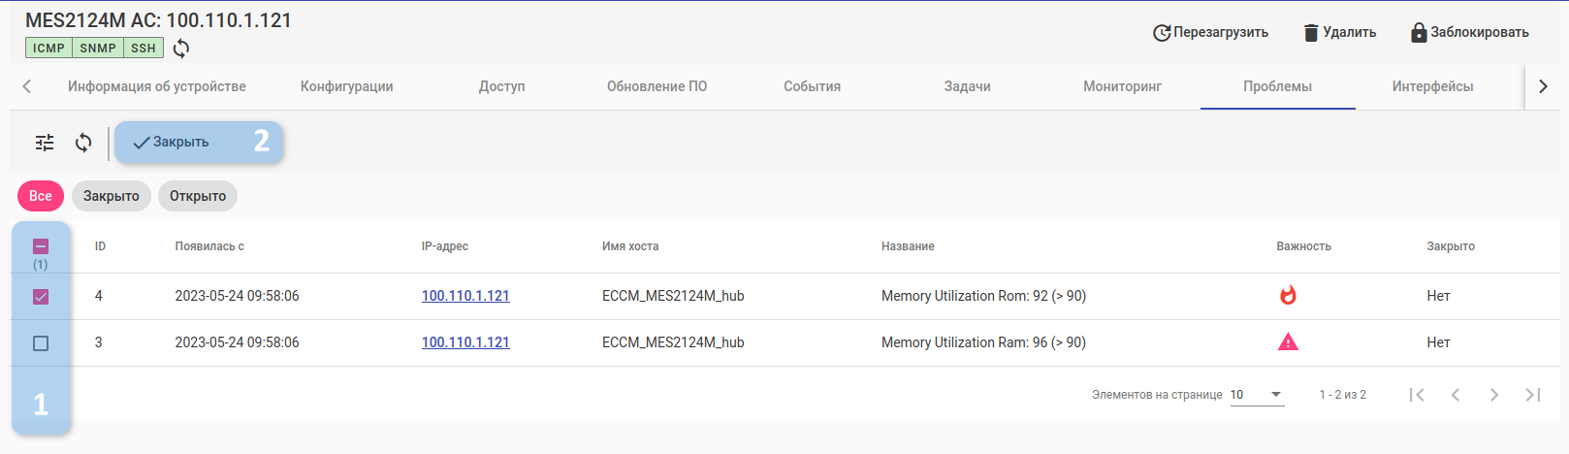Open the Интерфейсы tab
This screenshot has width=1569, height=454.
[x=1432, y=86]
